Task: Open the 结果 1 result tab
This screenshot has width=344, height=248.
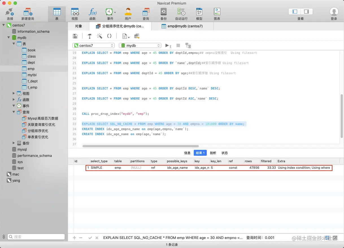Action: coord(200,153)
